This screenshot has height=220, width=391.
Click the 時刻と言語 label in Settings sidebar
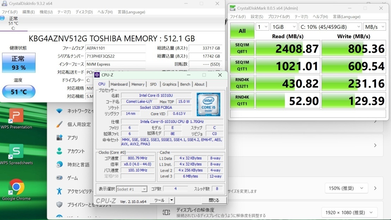click(x=78, y=164)
